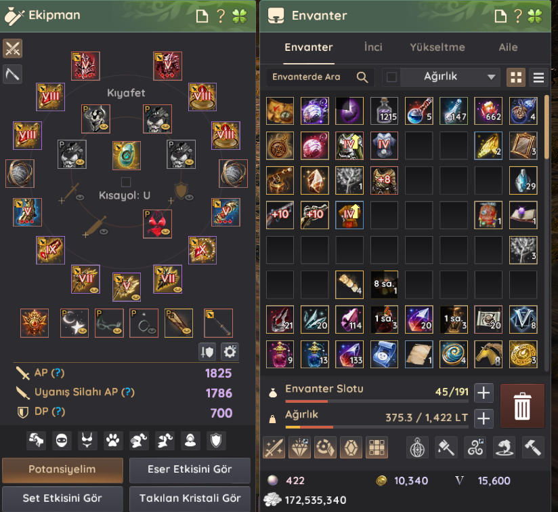Switch inventory to list view icon
This screenshot has height=512, width=558.
pos(538,77)
